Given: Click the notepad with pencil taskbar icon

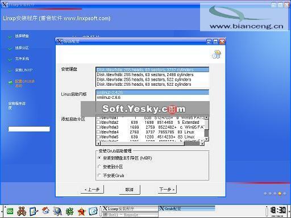Looking at the screenshot, I should click(34, 211).
